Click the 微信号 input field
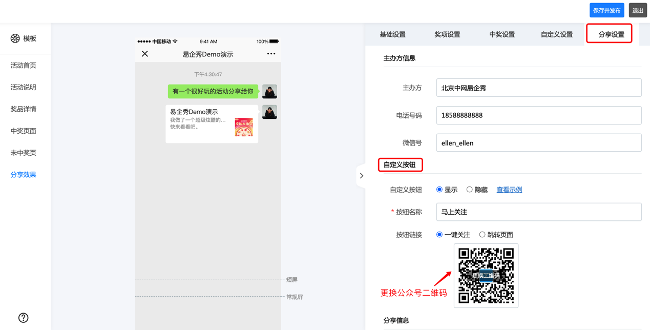 click(539, 143)
